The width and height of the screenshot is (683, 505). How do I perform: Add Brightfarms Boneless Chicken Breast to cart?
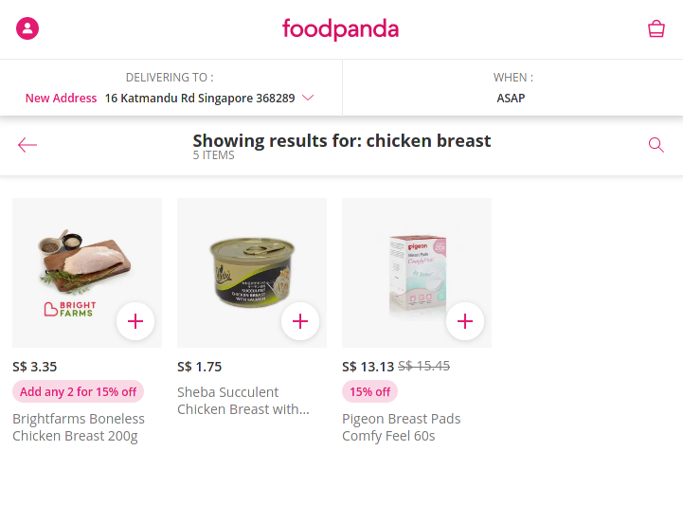tap(135, 321)
